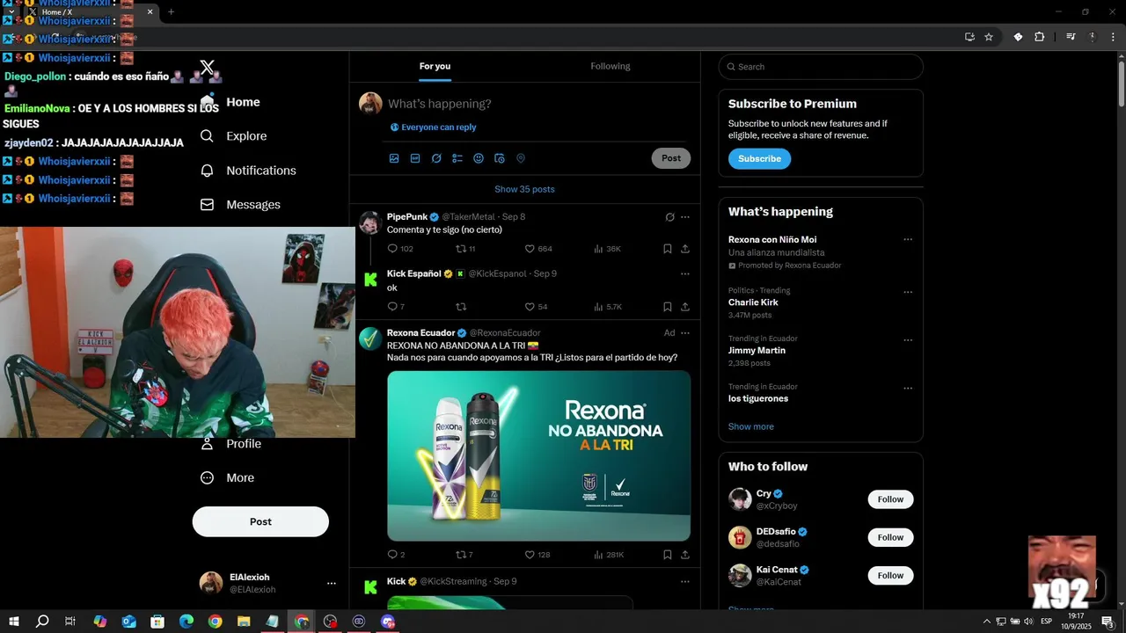Open Chrome three-dot menu

(1114, 37)
